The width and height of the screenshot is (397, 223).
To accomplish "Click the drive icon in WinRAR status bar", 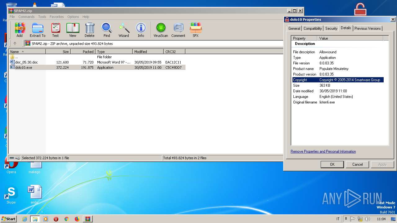I will coord(12,158).
